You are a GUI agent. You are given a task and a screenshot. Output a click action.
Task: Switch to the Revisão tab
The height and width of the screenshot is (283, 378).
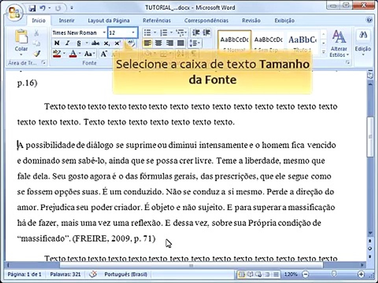[251, 20]
